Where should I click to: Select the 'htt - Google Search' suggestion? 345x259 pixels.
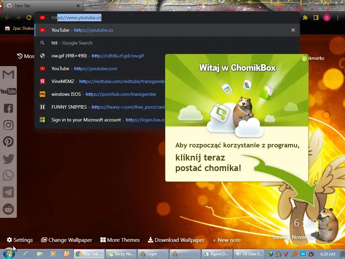(167, 43)
